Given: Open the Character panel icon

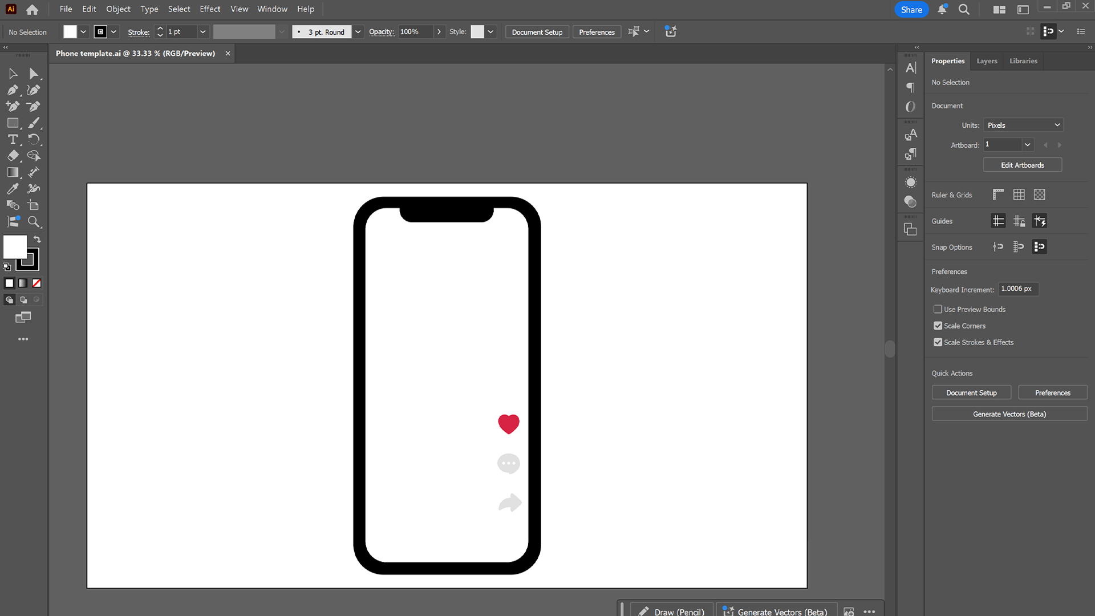Looking at the screenshot, I should pos(911,68).
